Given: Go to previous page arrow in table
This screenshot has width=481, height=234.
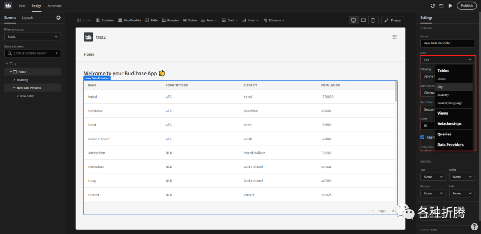Looking at the screenshot, I should 373,211.
